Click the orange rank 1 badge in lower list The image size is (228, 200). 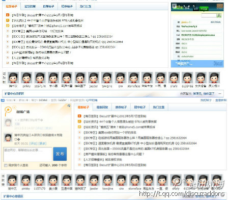pos(79,116)
